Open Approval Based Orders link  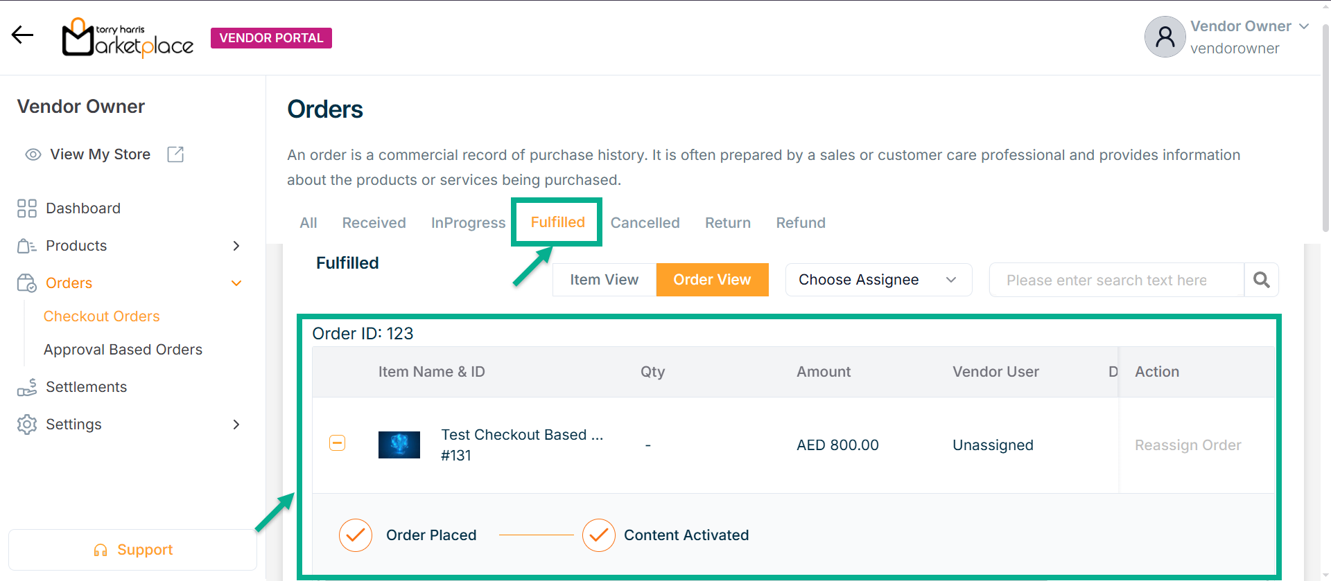point(123,350)
